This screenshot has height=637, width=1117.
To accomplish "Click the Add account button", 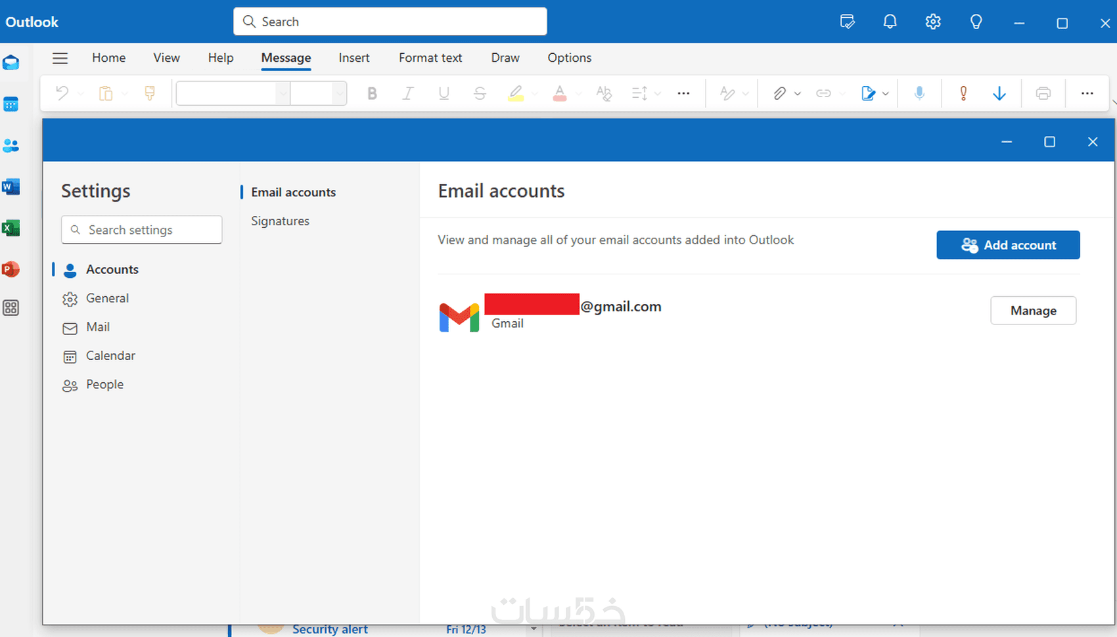I will click(x=1008, y=245).
